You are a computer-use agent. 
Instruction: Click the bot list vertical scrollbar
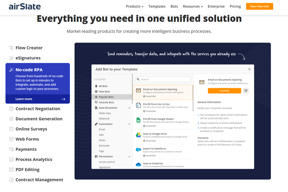tap(193, 98)
